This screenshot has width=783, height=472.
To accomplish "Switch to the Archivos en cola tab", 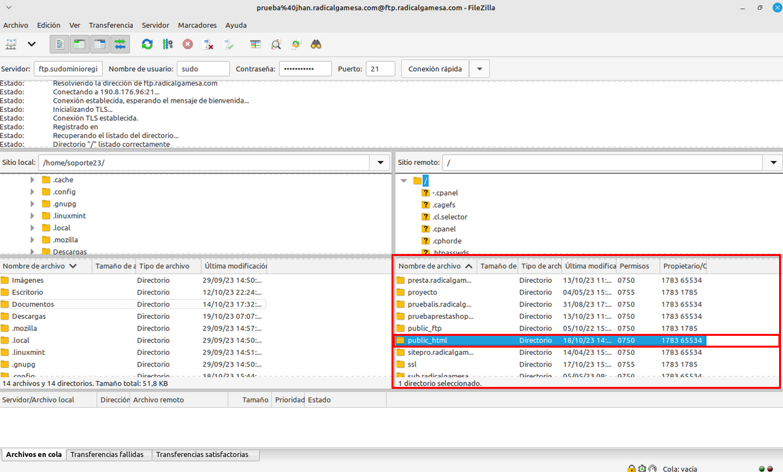I will tap(34, 454).
